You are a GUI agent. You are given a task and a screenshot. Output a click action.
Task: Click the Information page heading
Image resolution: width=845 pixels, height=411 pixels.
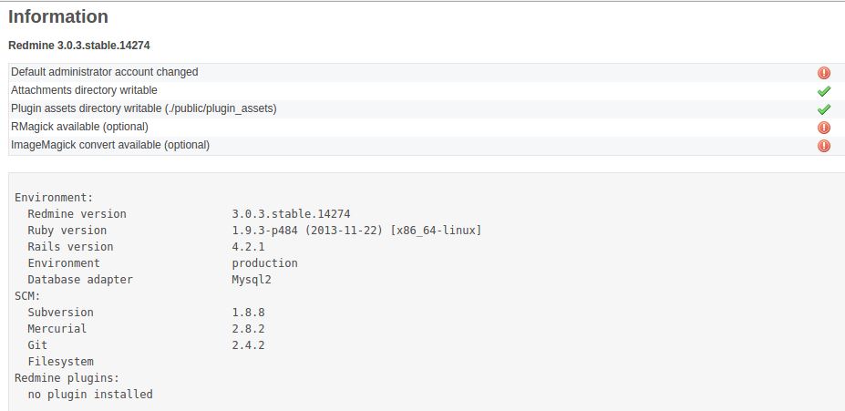pyautogui.click(x=58, y=16)
